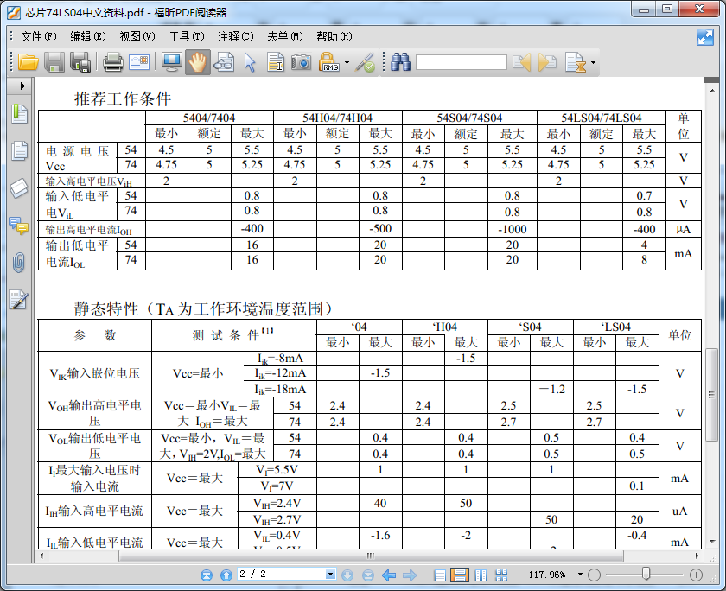Open the comments panel icon
The image size is (726, 591).
tap(19, 226)
